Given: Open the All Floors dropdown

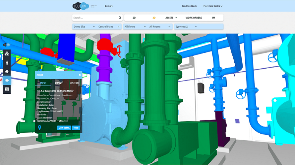Looking at the screenshot, I should point(135,27).
